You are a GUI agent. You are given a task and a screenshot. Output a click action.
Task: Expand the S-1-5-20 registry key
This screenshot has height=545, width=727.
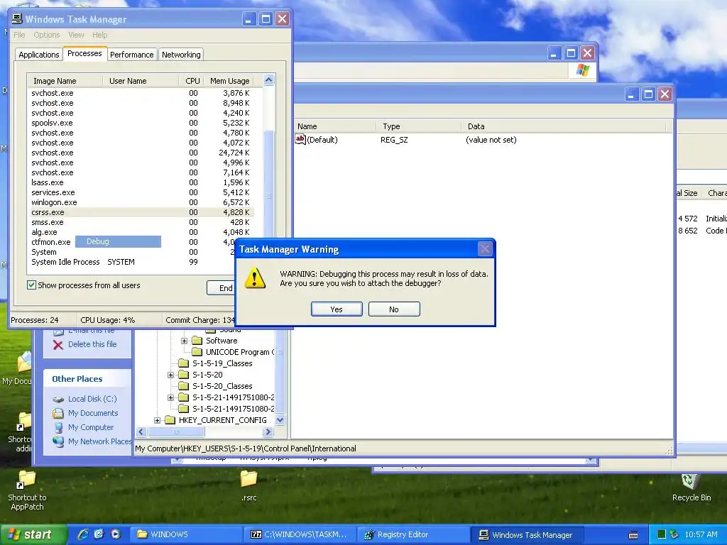(x=170, y=375)
